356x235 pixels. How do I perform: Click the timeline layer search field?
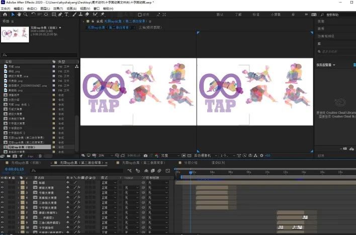click(x=77, y=171)
